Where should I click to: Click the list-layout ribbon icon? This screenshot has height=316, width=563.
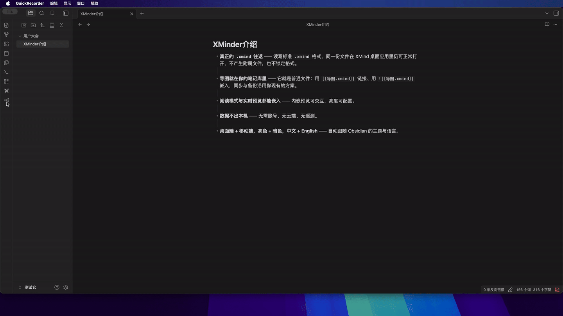[6, 81]
